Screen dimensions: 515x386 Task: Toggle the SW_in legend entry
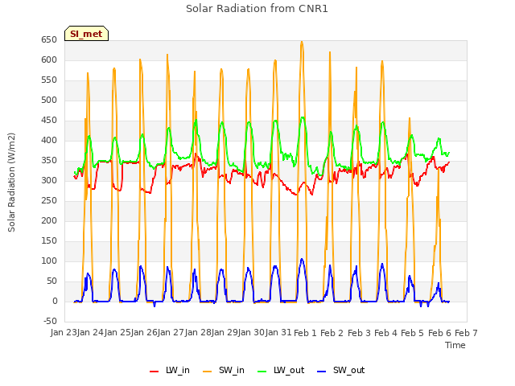[x=224, y=371]
